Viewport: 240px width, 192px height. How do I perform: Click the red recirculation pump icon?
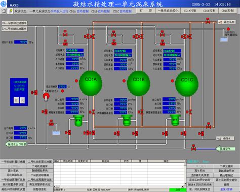click(46, 96)
